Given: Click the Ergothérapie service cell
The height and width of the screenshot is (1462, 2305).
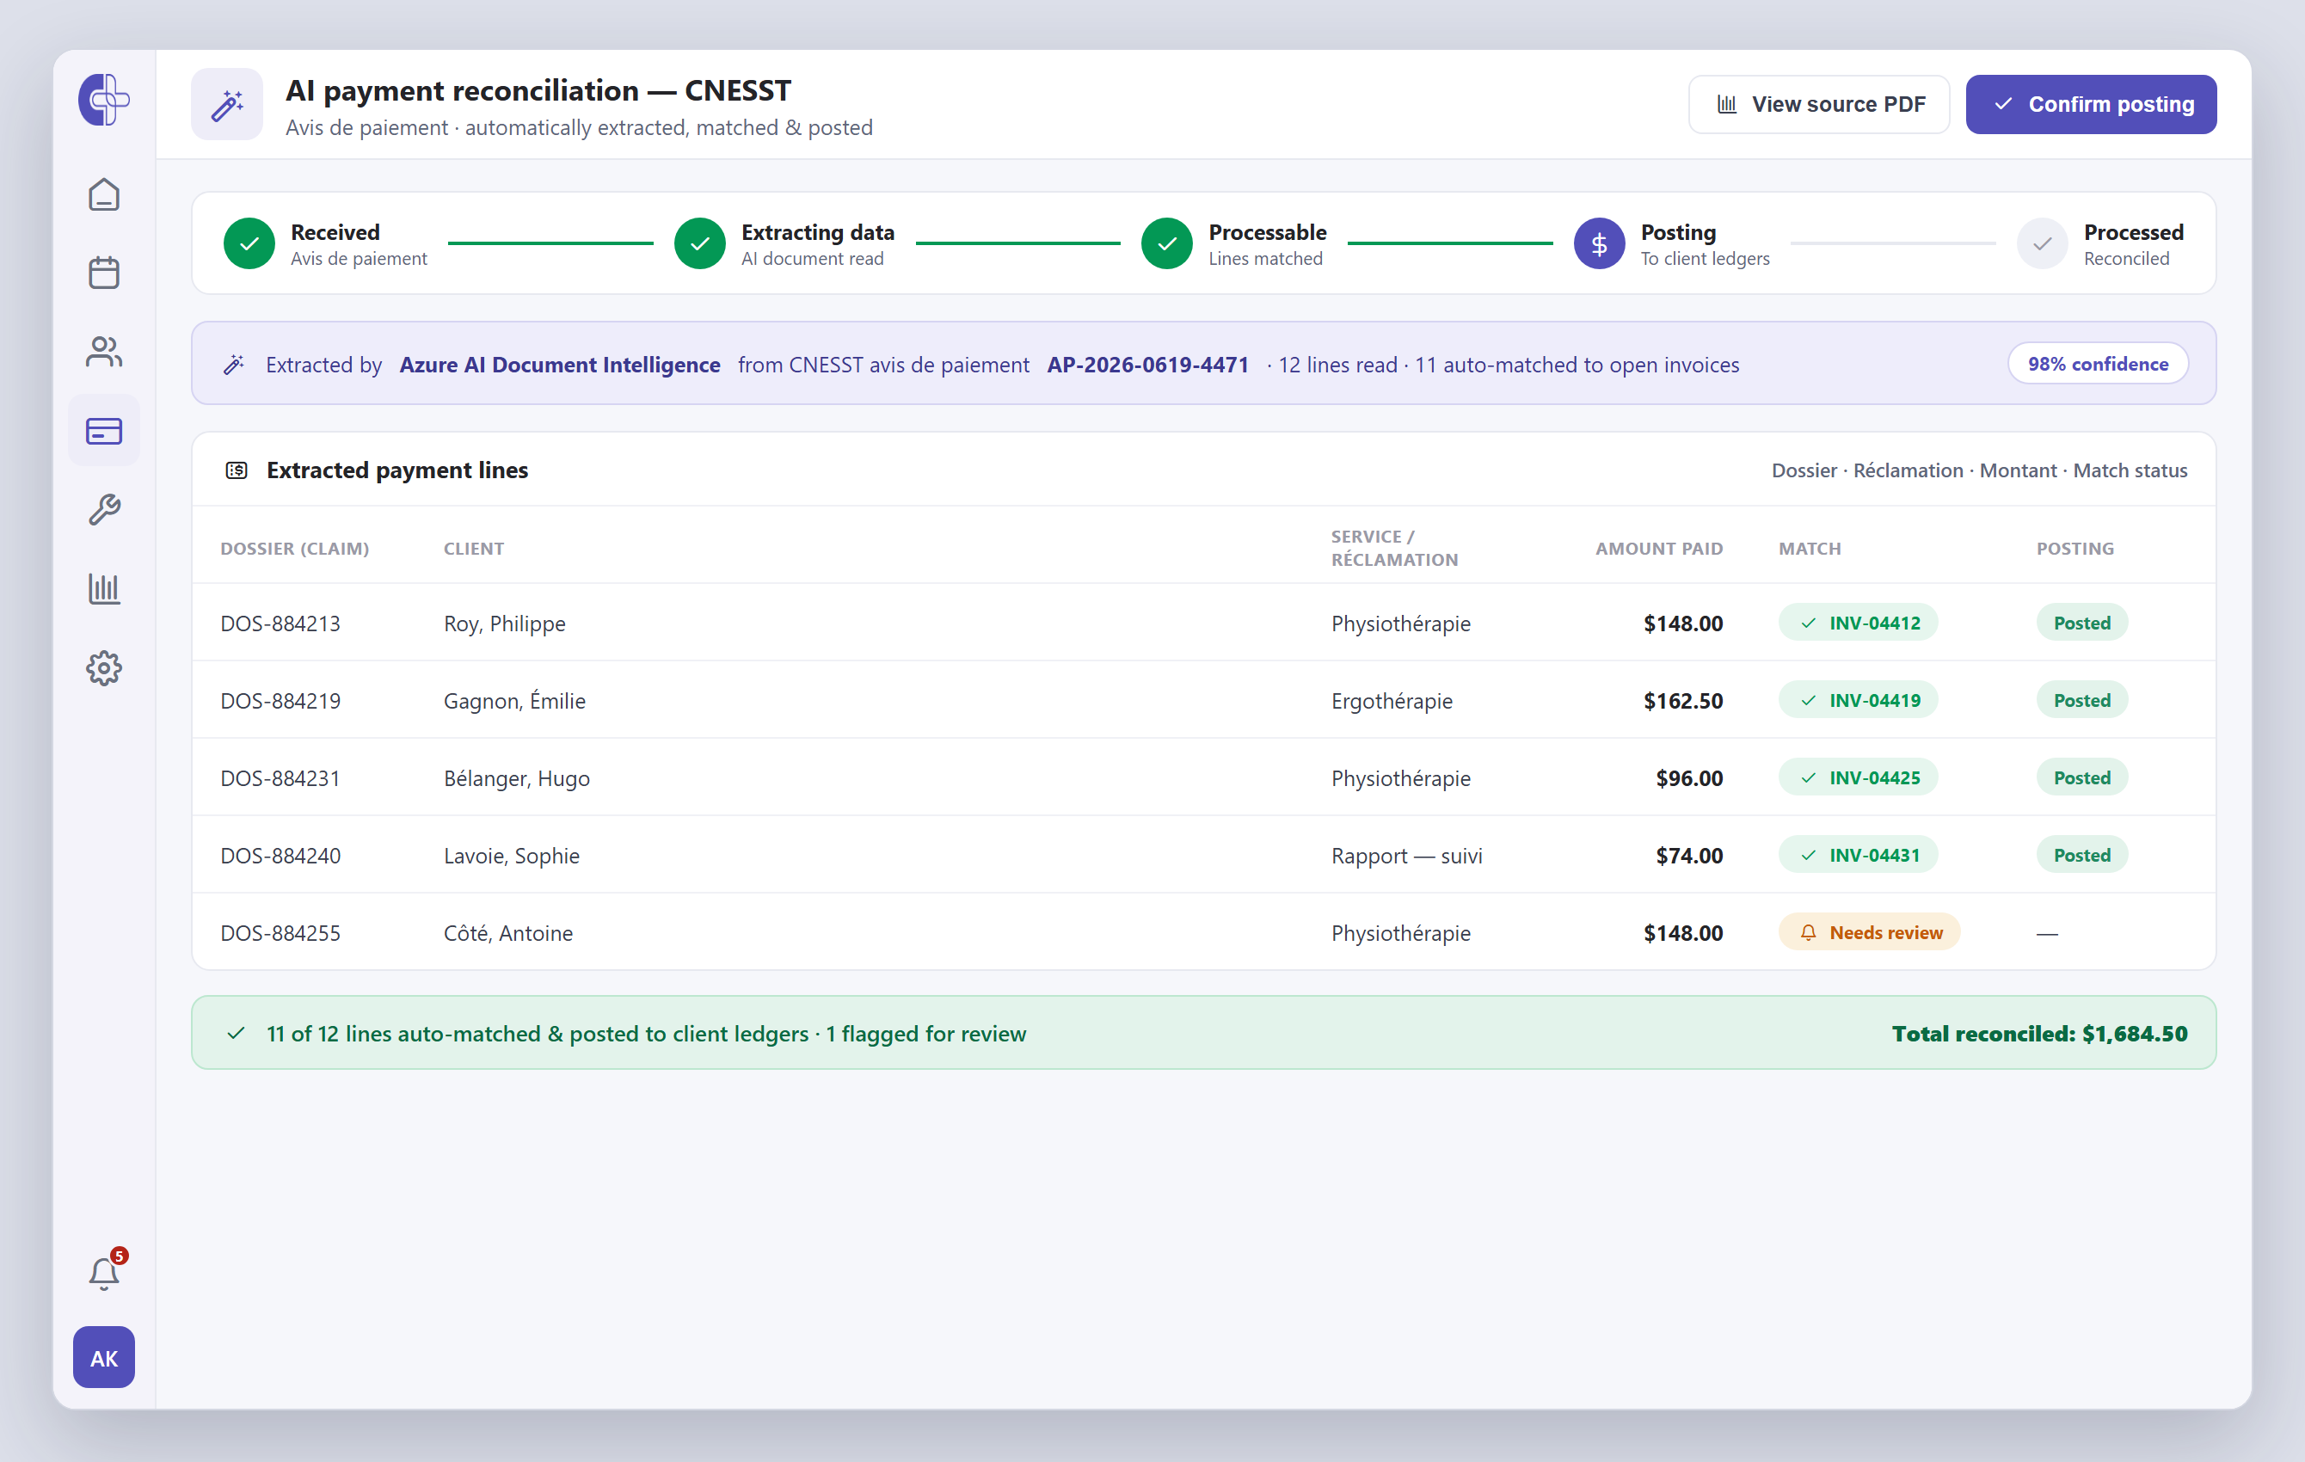Looking at the screenshot, I should pos(1391,701).
